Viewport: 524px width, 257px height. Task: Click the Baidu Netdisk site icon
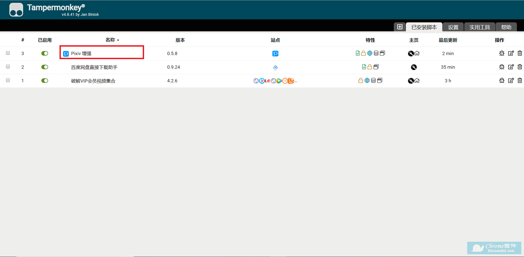click(x=275, y=67)
